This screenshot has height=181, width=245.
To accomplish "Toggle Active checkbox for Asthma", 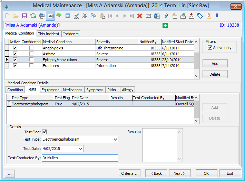I will coord(15,54).
